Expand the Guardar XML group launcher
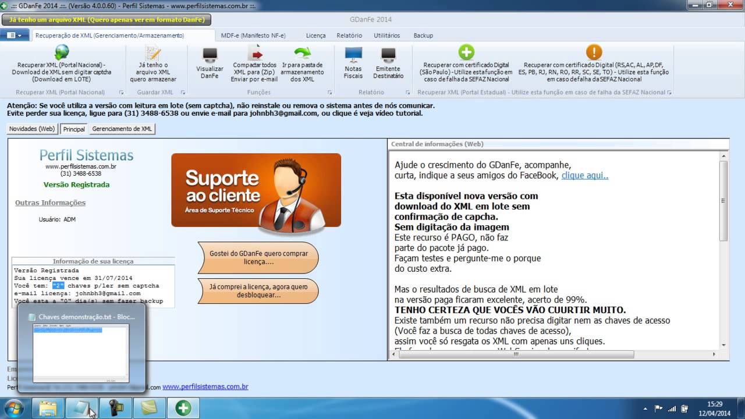 pos(183,93)
